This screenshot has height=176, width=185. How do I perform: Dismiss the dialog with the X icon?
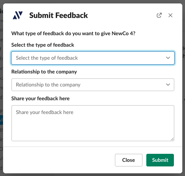tap(170, 15)
